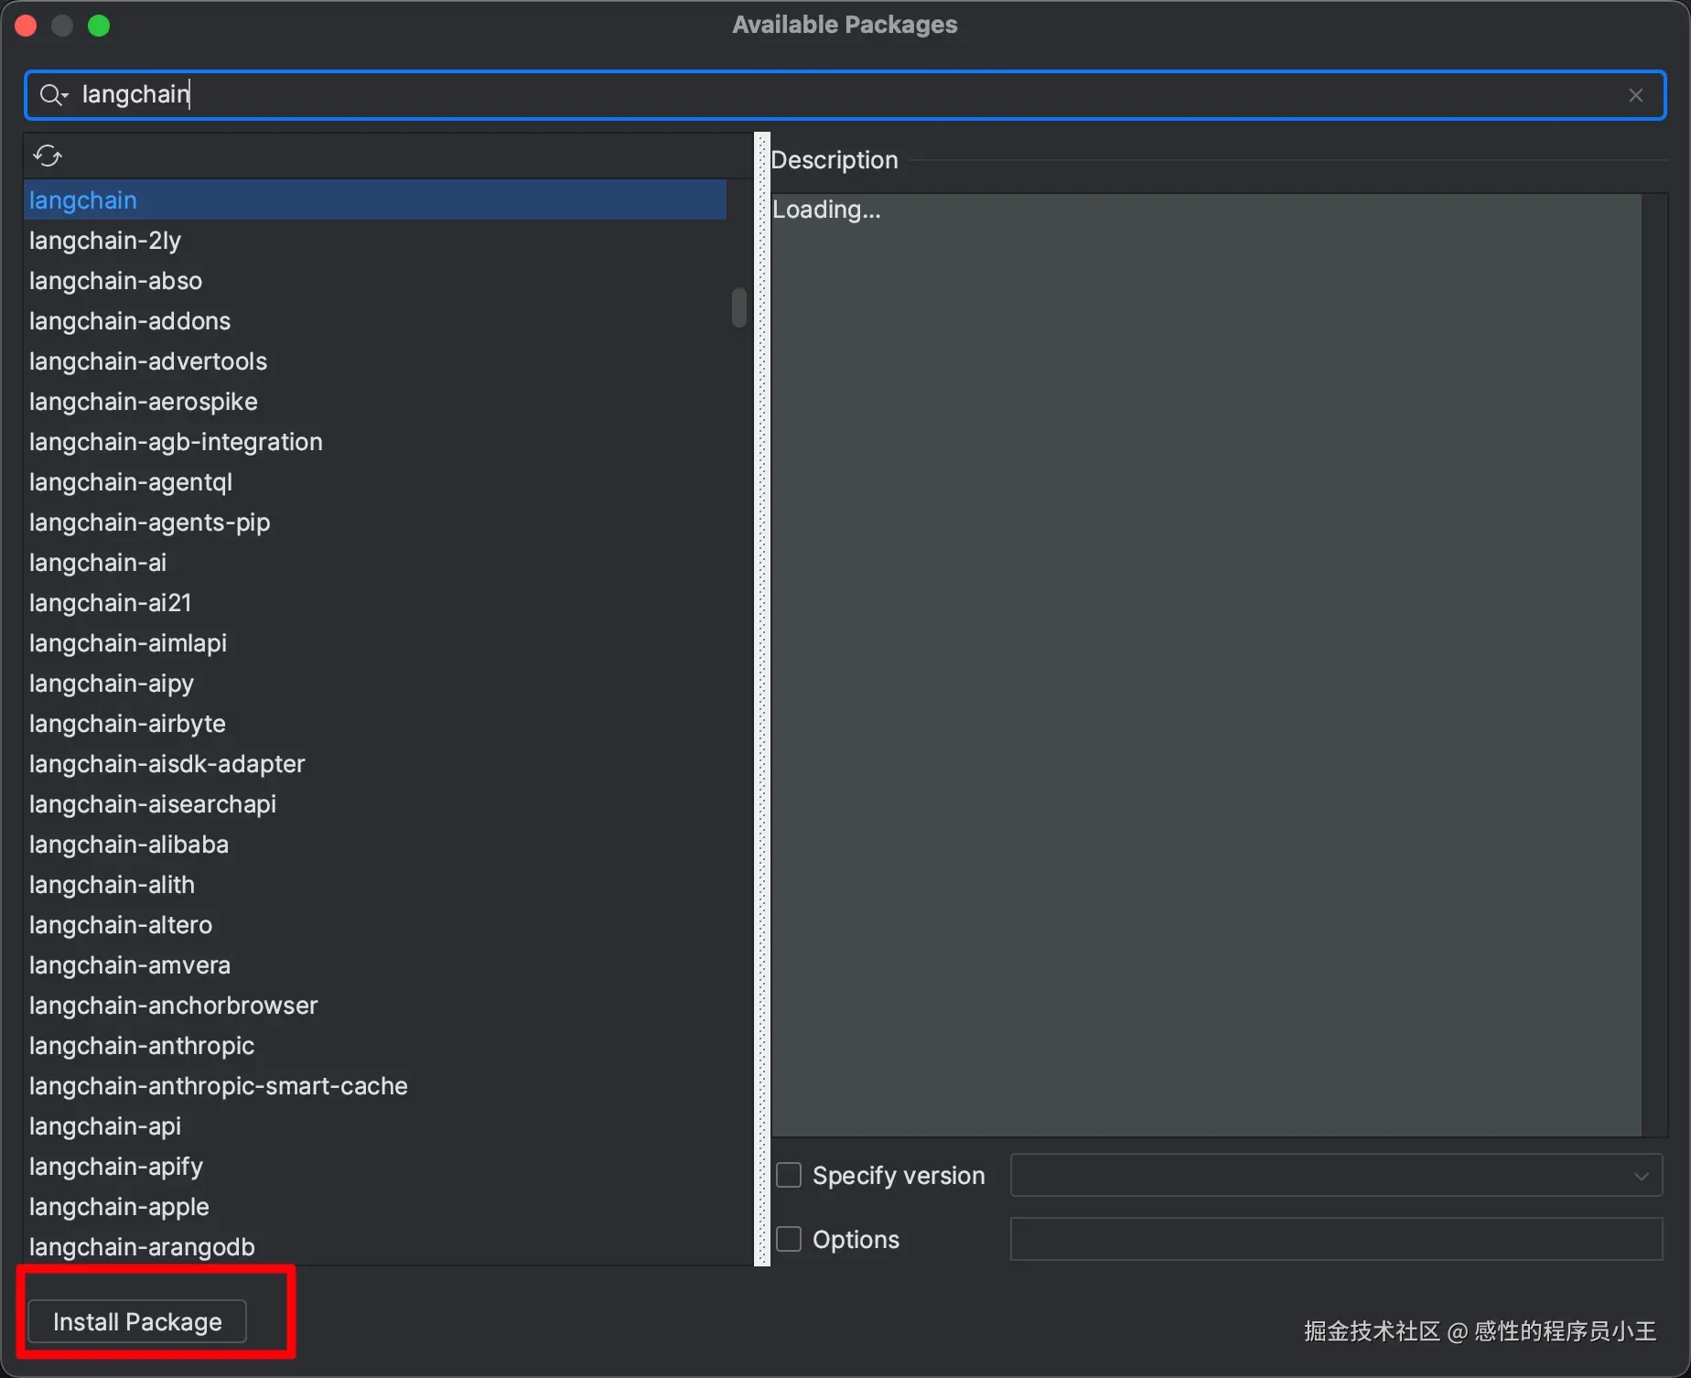This screenshot has height=1378, width=1691.
Task: Select langchain-arangodb package
Action: coord(375,1246)
